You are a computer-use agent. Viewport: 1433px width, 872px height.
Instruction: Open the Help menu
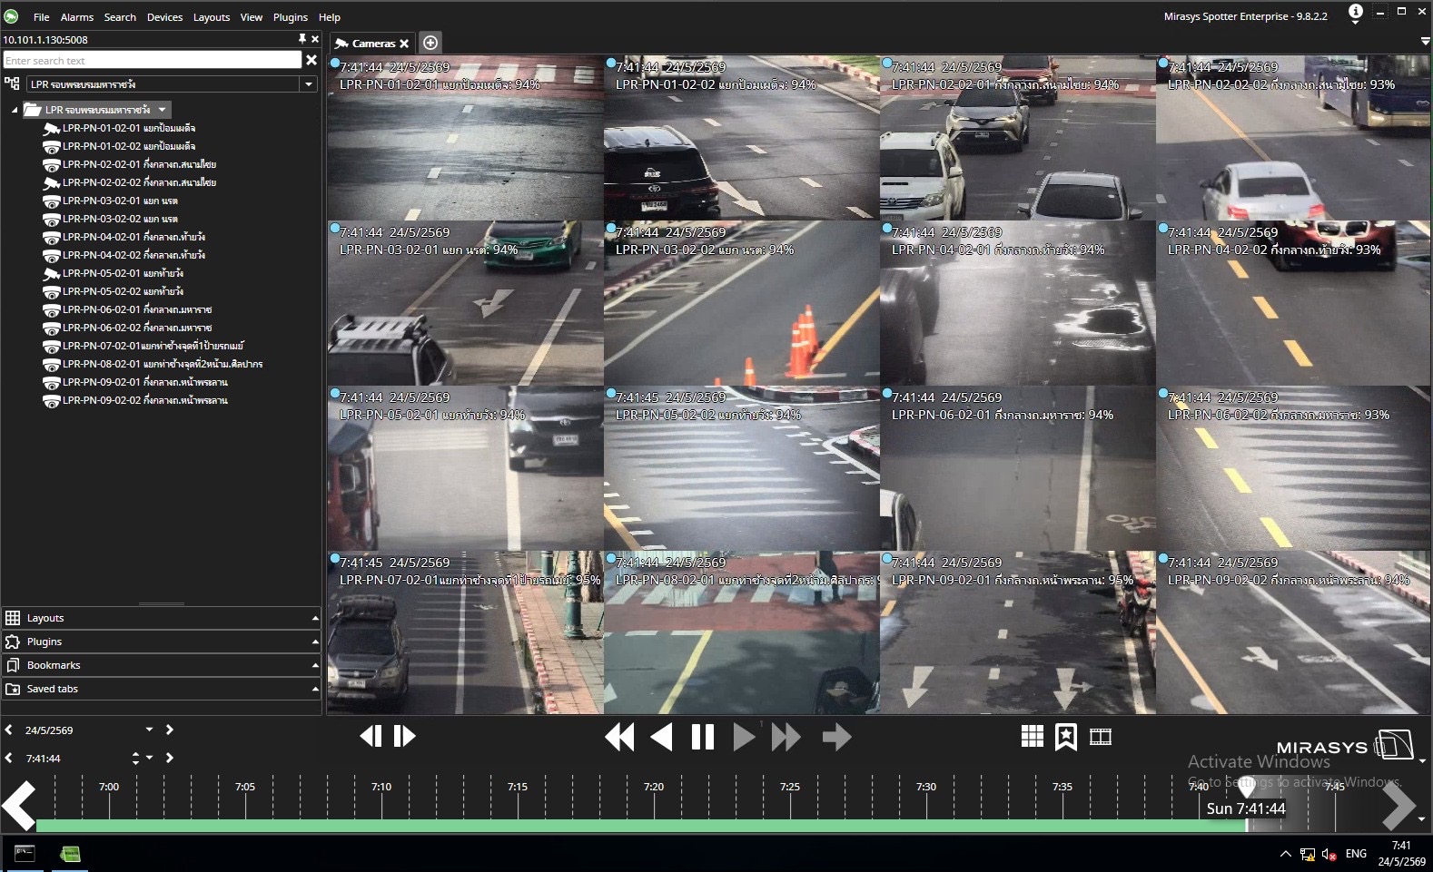pyautogui.click(x=330, y=17)
